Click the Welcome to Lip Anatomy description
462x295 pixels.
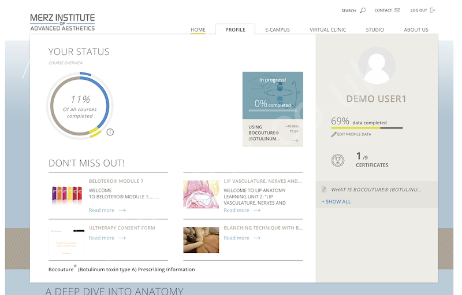click(x=255, y=197)
